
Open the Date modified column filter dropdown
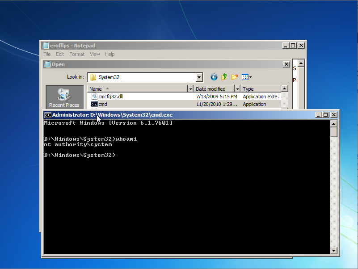pos(237,89)
